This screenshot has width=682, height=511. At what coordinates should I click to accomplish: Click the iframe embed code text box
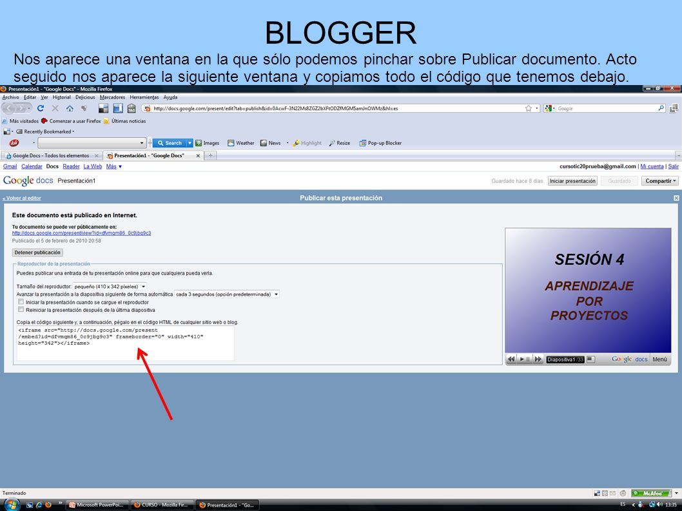(x=125, y=343)
